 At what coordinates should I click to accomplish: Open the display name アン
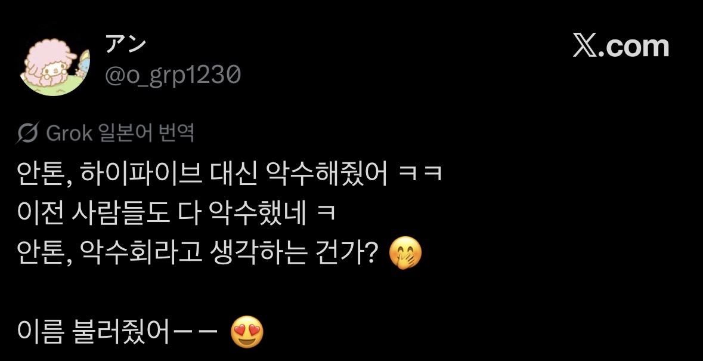tap(126, 44)
